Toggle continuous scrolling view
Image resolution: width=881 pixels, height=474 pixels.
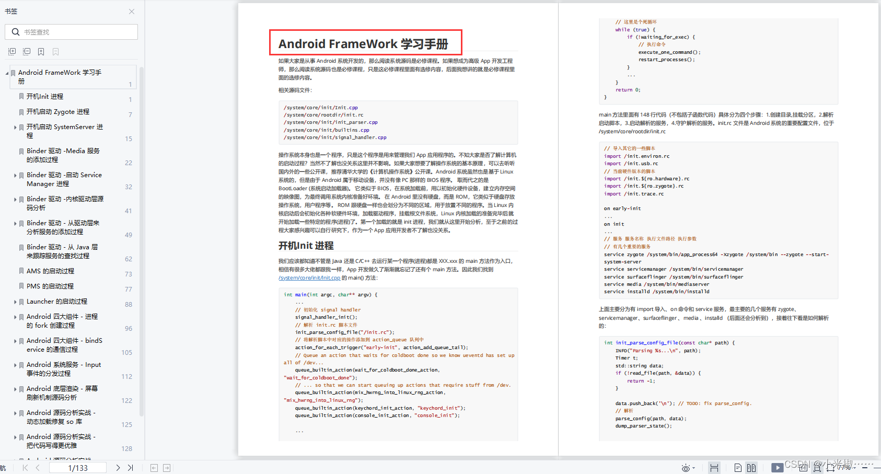tap(714, 468)
